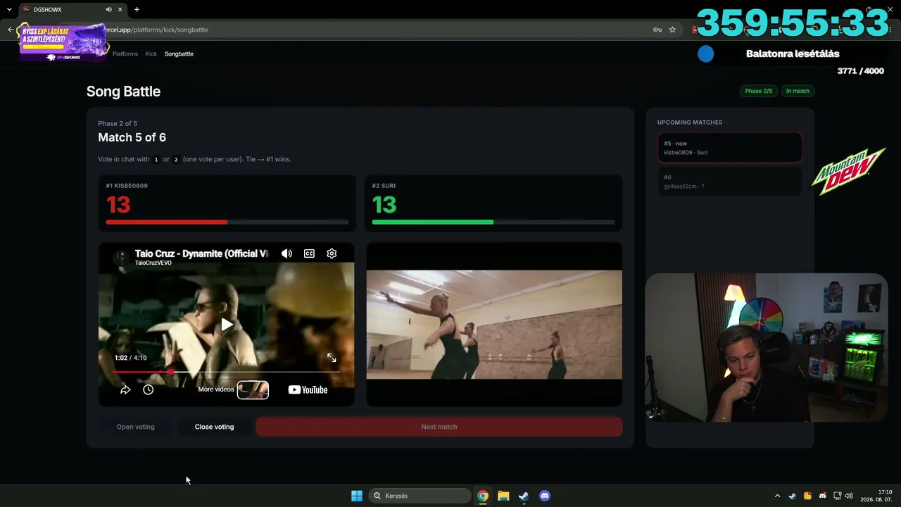901x507 pixels.
Task: Open a new browser tab
Action: [x=137, y=10]
